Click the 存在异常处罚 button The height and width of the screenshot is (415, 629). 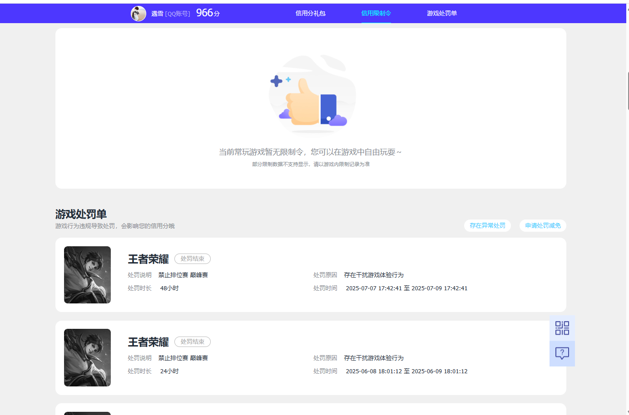(487, 225)
